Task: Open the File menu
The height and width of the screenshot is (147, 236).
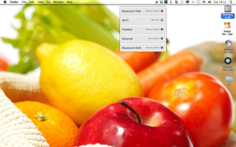Action: pyautogui.click(x=24, y=2)
